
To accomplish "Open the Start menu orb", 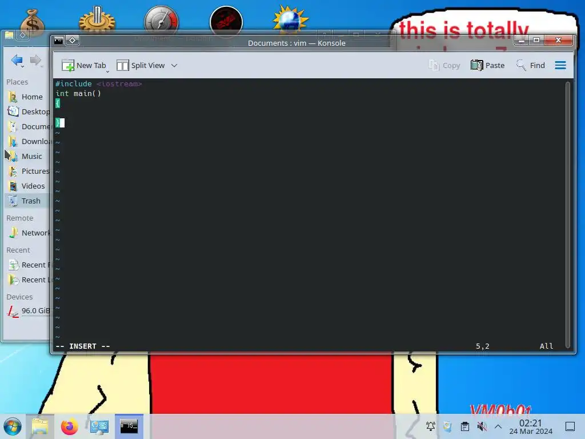I will click(13, 426).
